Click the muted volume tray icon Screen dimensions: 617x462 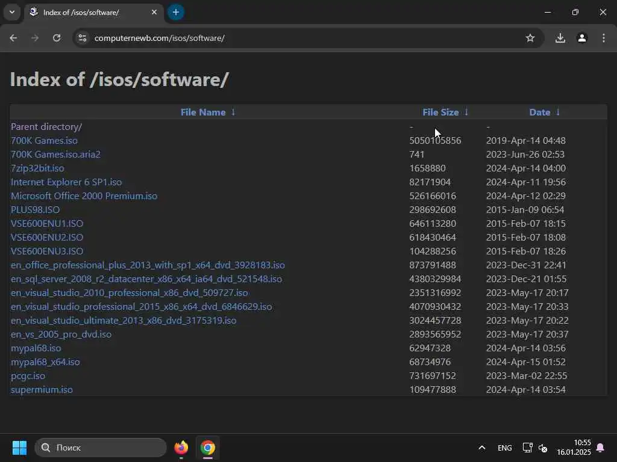tap(543, 448)
